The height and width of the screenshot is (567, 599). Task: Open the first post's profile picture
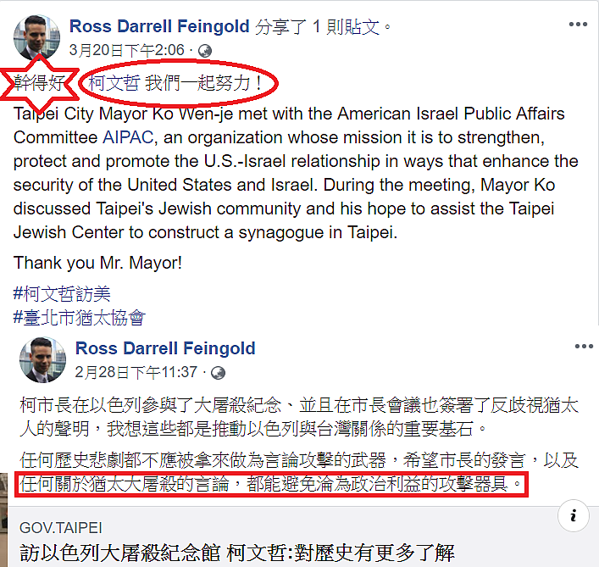tap(36, 37)
